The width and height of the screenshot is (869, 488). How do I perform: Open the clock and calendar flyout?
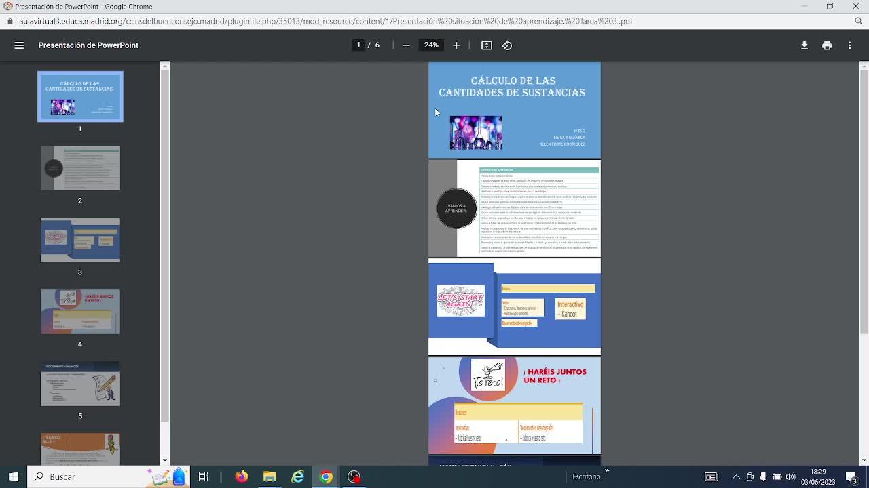(818, 476)
